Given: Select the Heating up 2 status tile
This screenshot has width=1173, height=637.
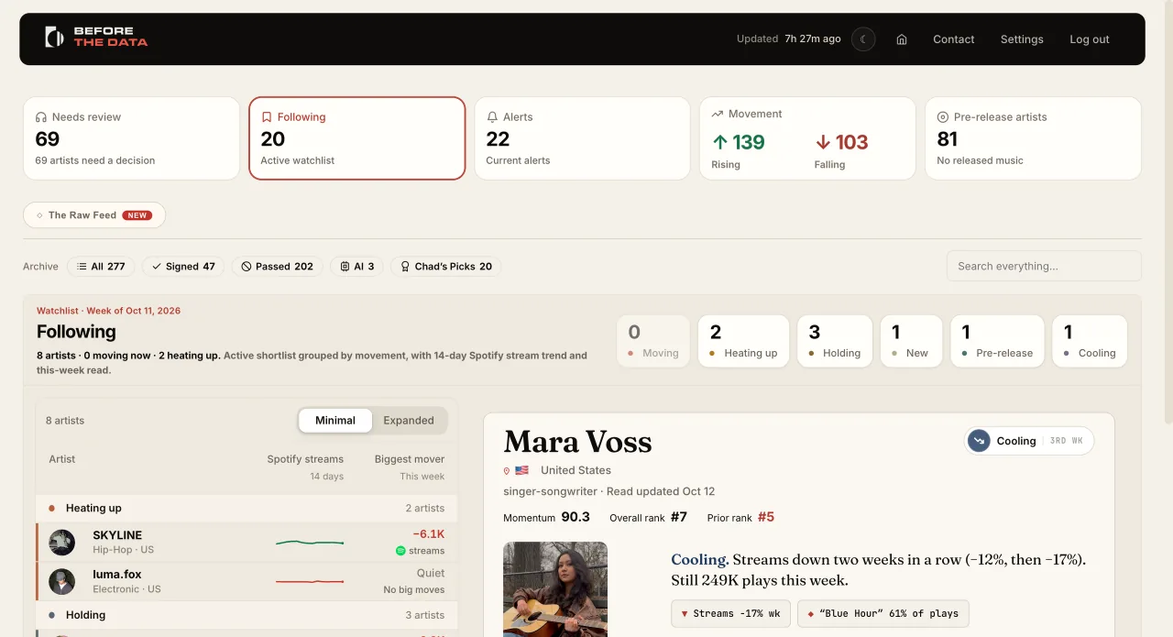Looking at the screenshot, I should pyautogui.click(x=743, y=341).
